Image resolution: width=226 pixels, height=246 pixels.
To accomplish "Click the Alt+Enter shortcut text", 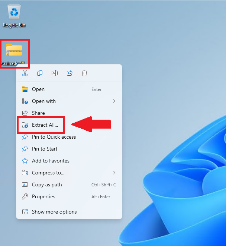I will (x=101, y=197).
